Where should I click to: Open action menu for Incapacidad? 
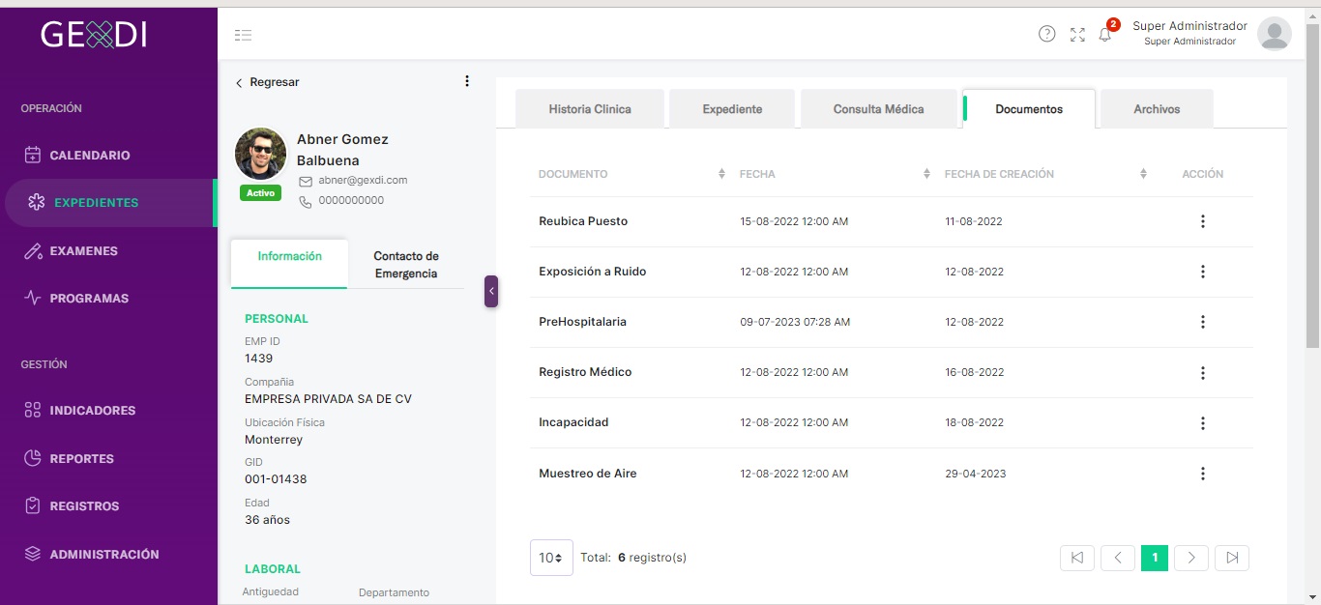click(1203, 423)
